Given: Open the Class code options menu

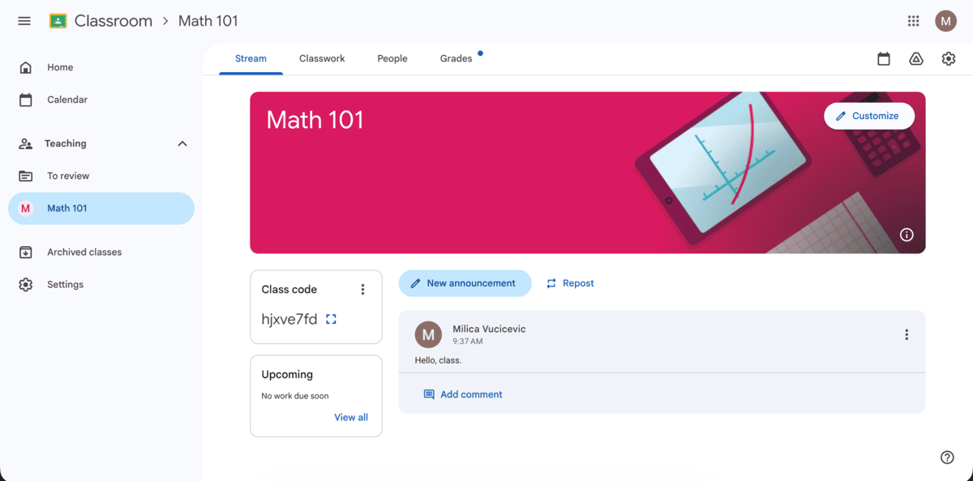Looking at the screenshot, I should 362,288.
